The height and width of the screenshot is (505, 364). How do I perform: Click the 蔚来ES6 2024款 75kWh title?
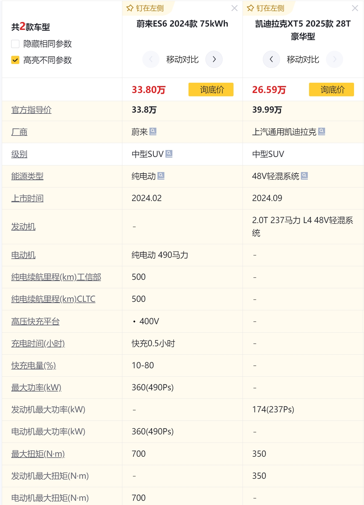(182, 24)
